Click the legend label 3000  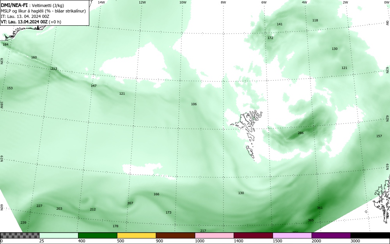click(x=355, y=241)
